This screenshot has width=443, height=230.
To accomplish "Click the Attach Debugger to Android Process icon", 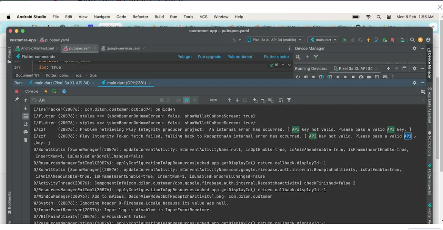I will [385, 40].
